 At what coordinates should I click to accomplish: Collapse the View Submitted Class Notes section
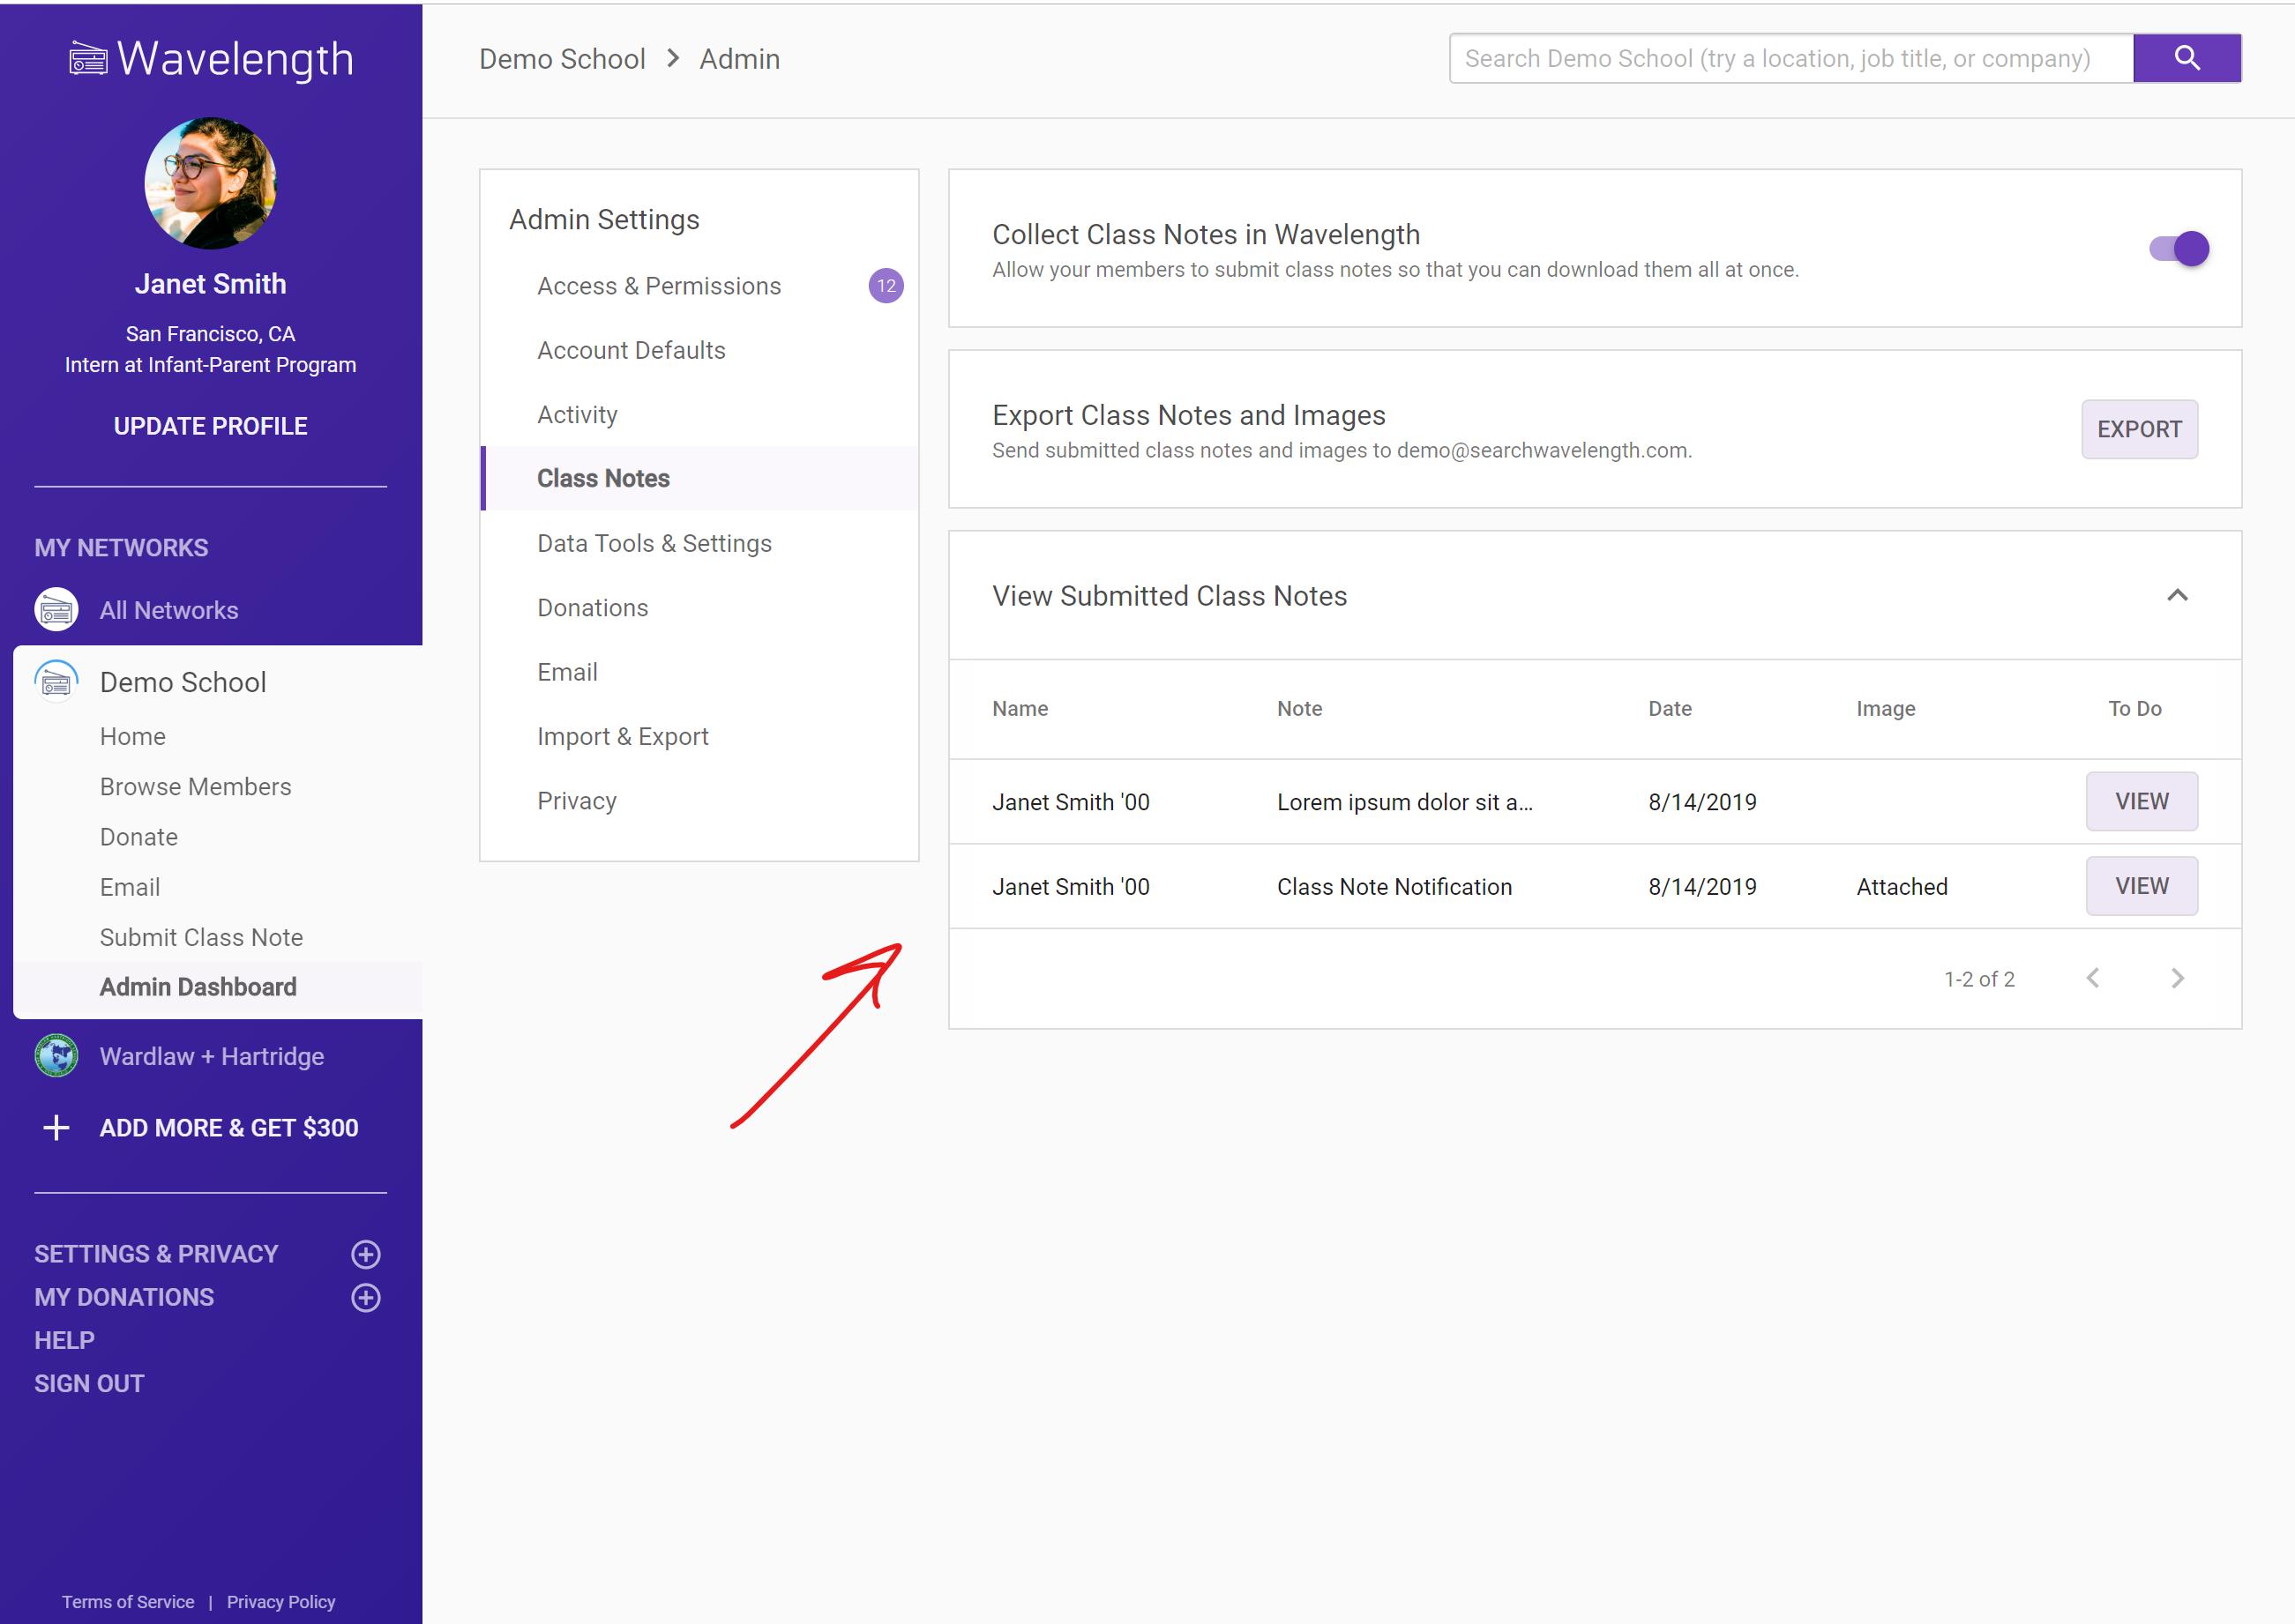pos(2177,596)
